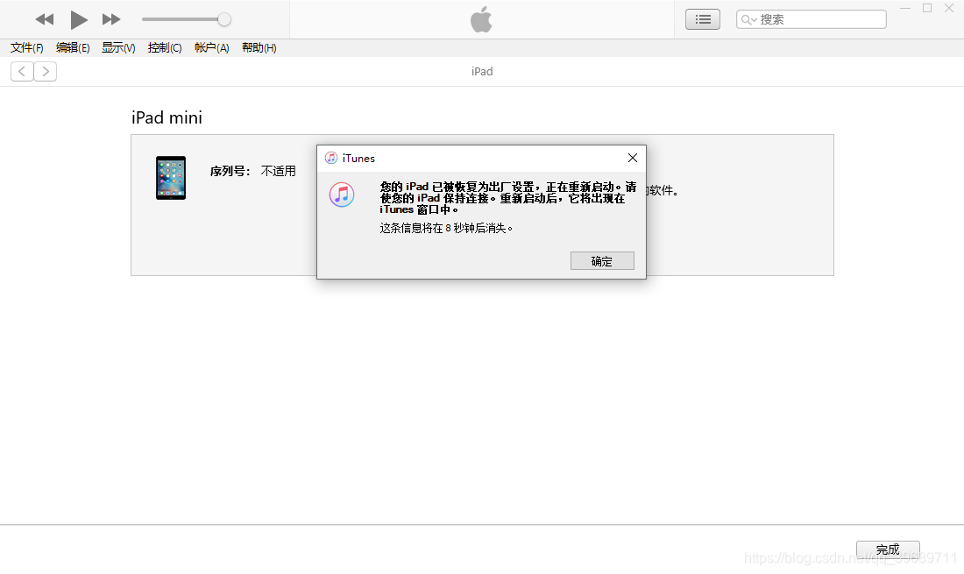Viewport: 964px width, 574px height.
Task: Open the list view button
Action: 703,19
